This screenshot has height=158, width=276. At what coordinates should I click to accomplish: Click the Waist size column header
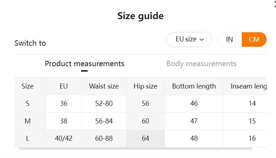(x=104, y=86)
